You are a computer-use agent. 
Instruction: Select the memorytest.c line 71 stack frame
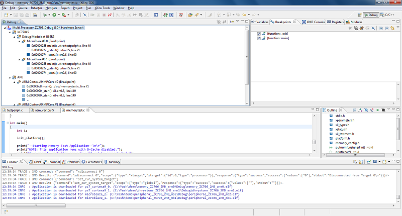[58, 86]
